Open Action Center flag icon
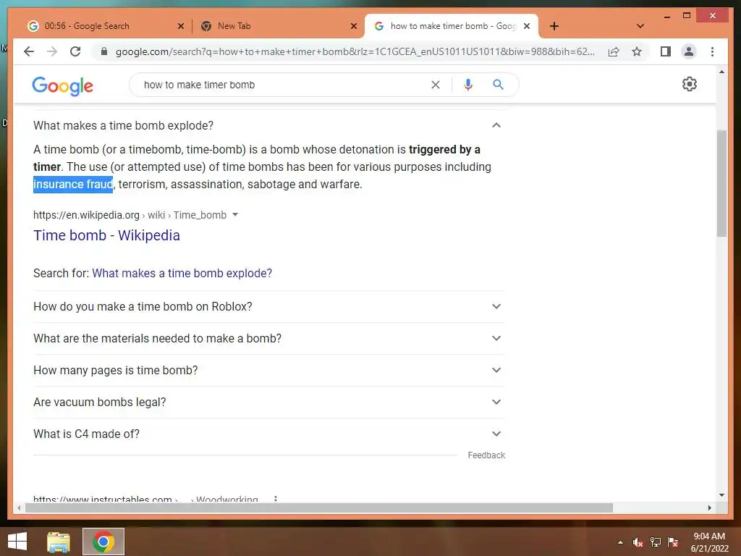Viewport: 741px width, 556px height. [x=673, y=542]
